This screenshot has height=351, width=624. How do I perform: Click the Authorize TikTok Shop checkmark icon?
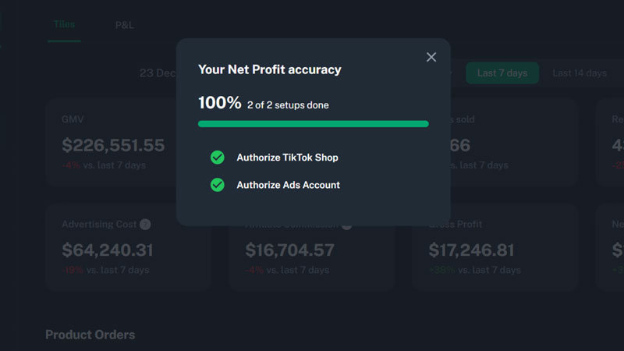[218, 158]
